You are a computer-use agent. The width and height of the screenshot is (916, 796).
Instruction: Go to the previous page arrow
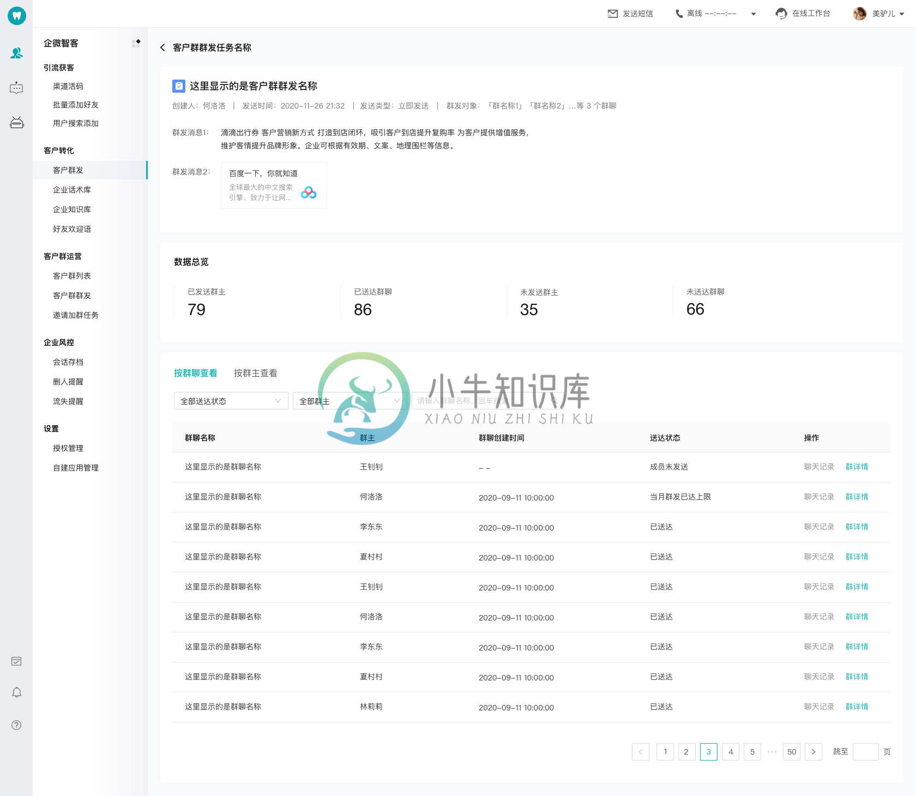[x=641, y=752]
